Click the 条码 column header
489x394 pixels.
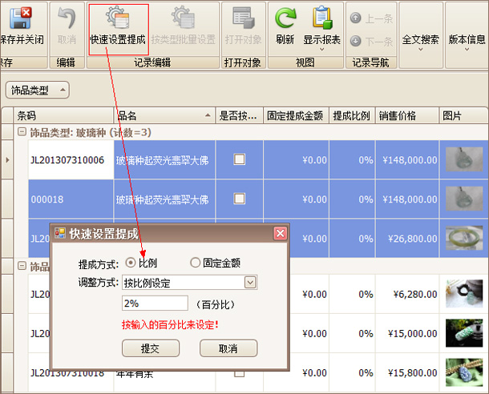63,115
